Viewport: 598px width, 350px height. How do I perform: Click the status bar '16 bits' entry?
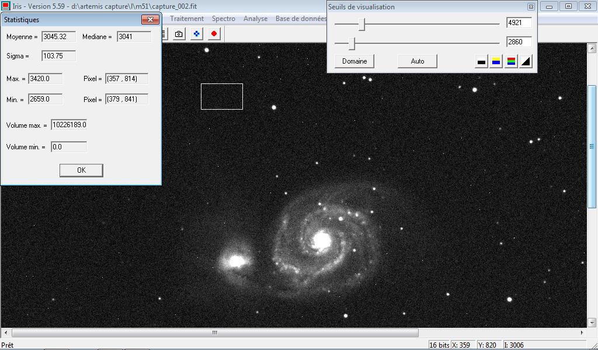(x=439, y=345)
